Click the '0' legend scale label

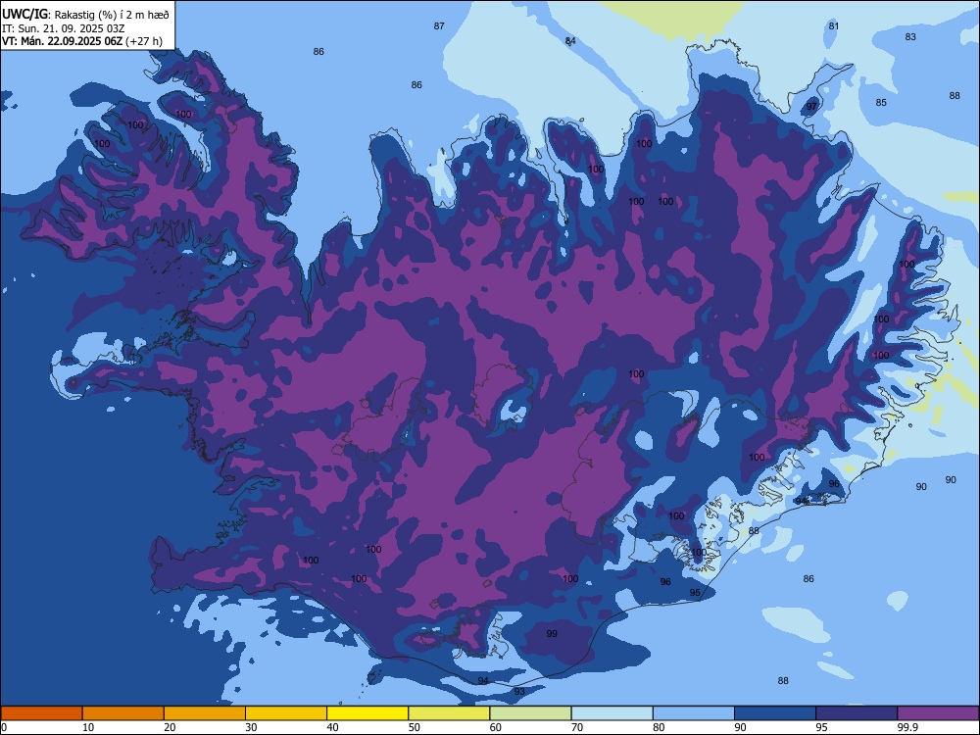(4, 727)
